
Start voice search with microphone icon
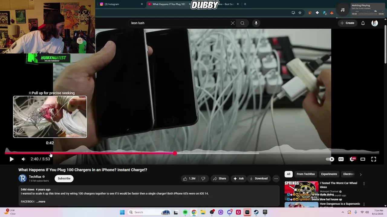coord(256,23)
